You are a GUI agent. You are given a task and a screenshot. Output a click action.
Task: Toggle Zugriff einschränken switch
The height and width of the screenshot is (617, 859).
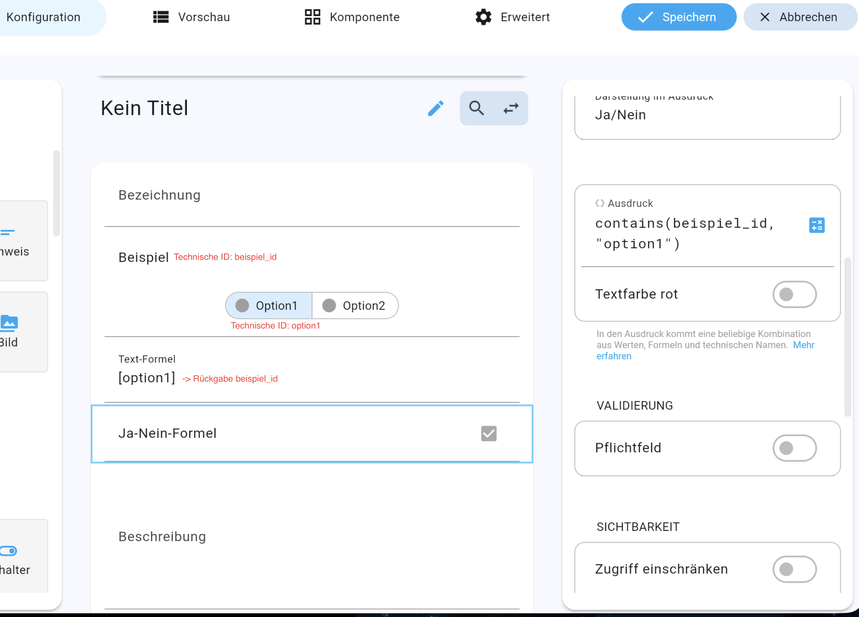click(x=794, y=569)
